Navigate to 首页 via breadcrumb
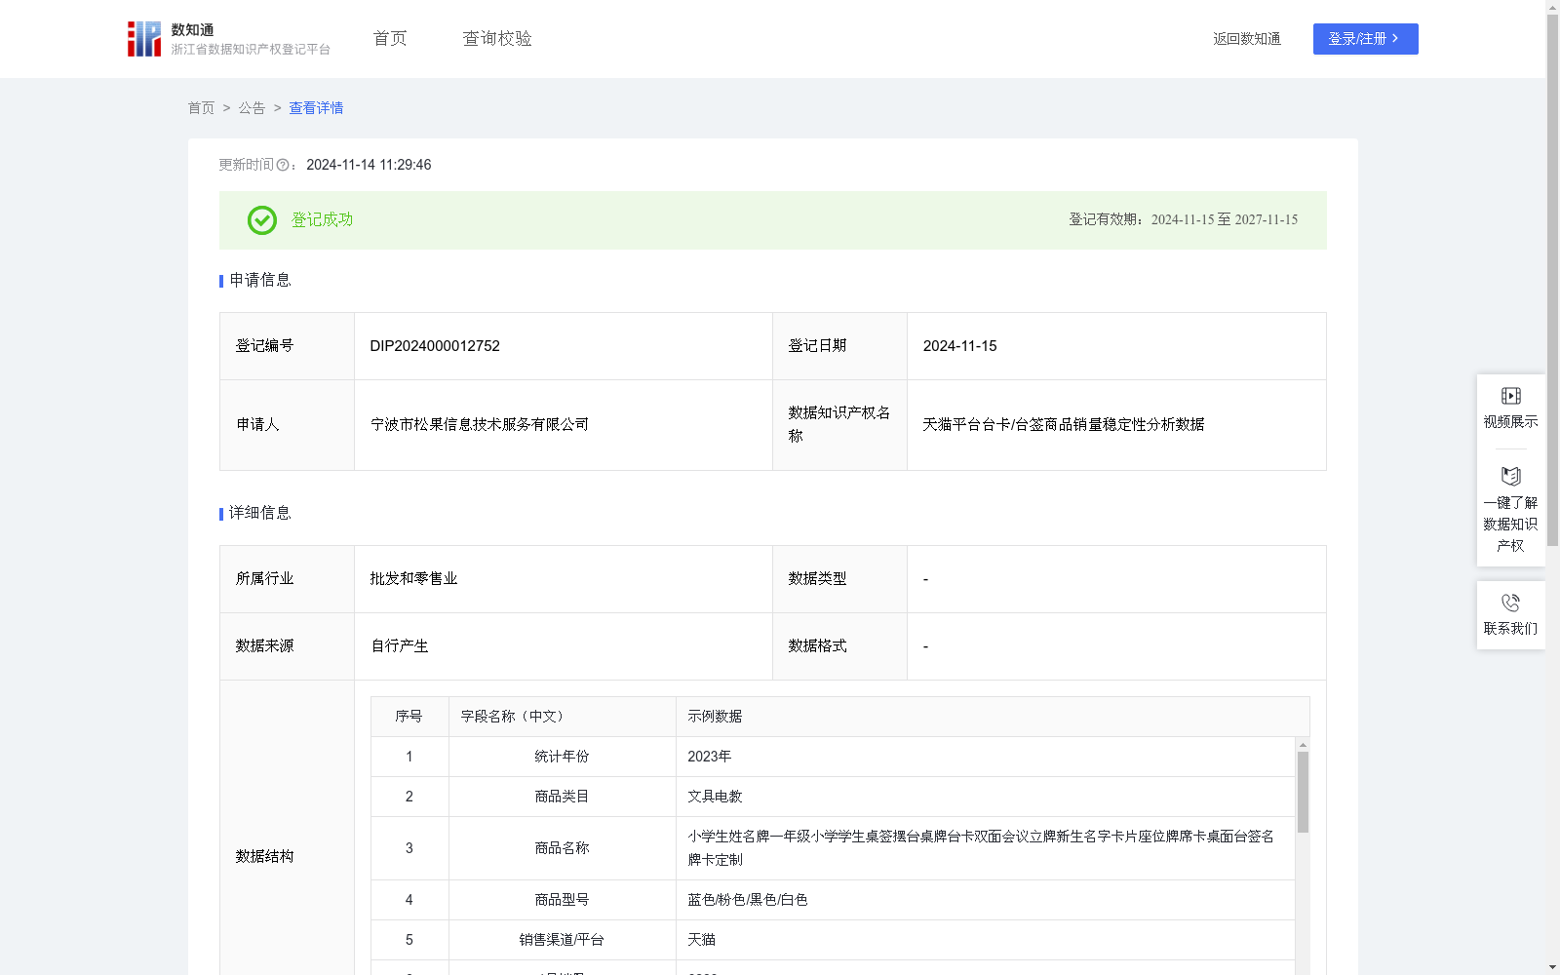The image size is (1560, 975). click(201, 108)
